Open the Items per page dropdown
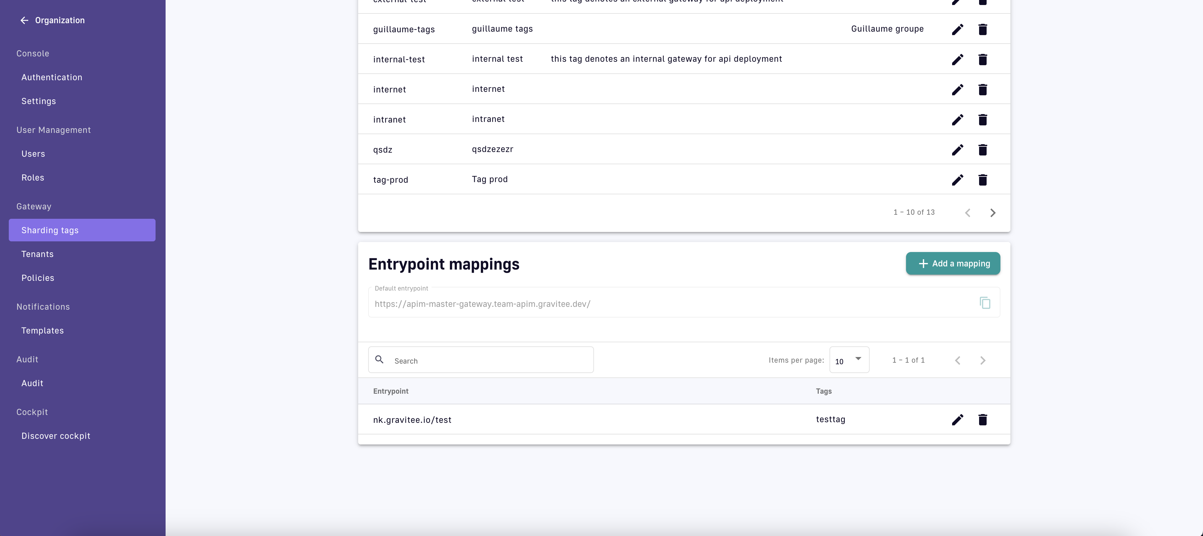Image resolution: width=1203 pixels, height=536 pixels. (849, 360)
